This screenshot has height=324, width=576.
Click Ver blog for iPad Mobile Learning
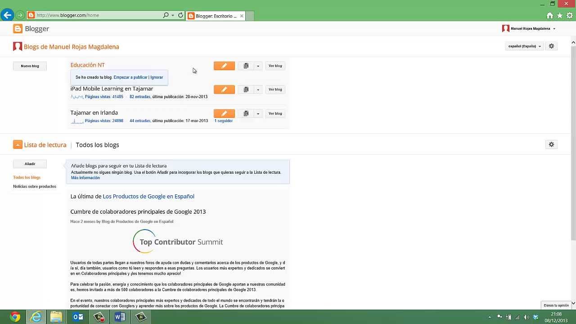pyautogui.click(x=275, y=90)
